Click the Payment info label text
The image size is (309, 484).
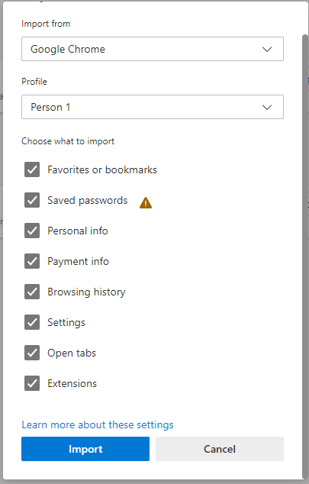pyautogui.click(x=78, y=261)
